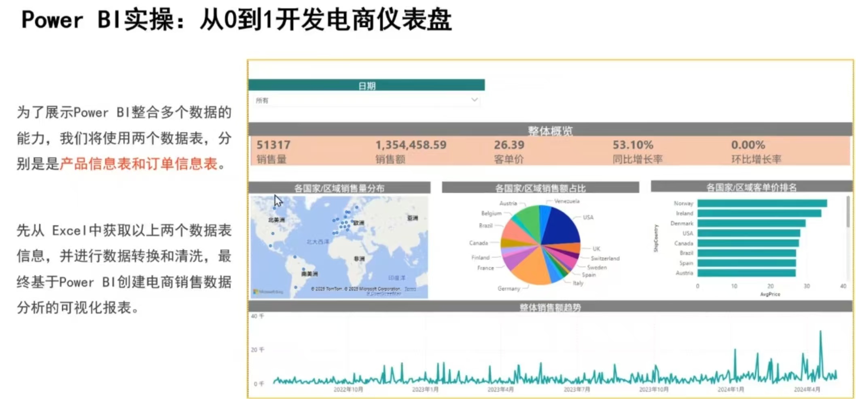Image resolution: width=856 pixels, height=399 pixels.
Task: Select the 日期 slicer header bar
Action: coord(367,85)
